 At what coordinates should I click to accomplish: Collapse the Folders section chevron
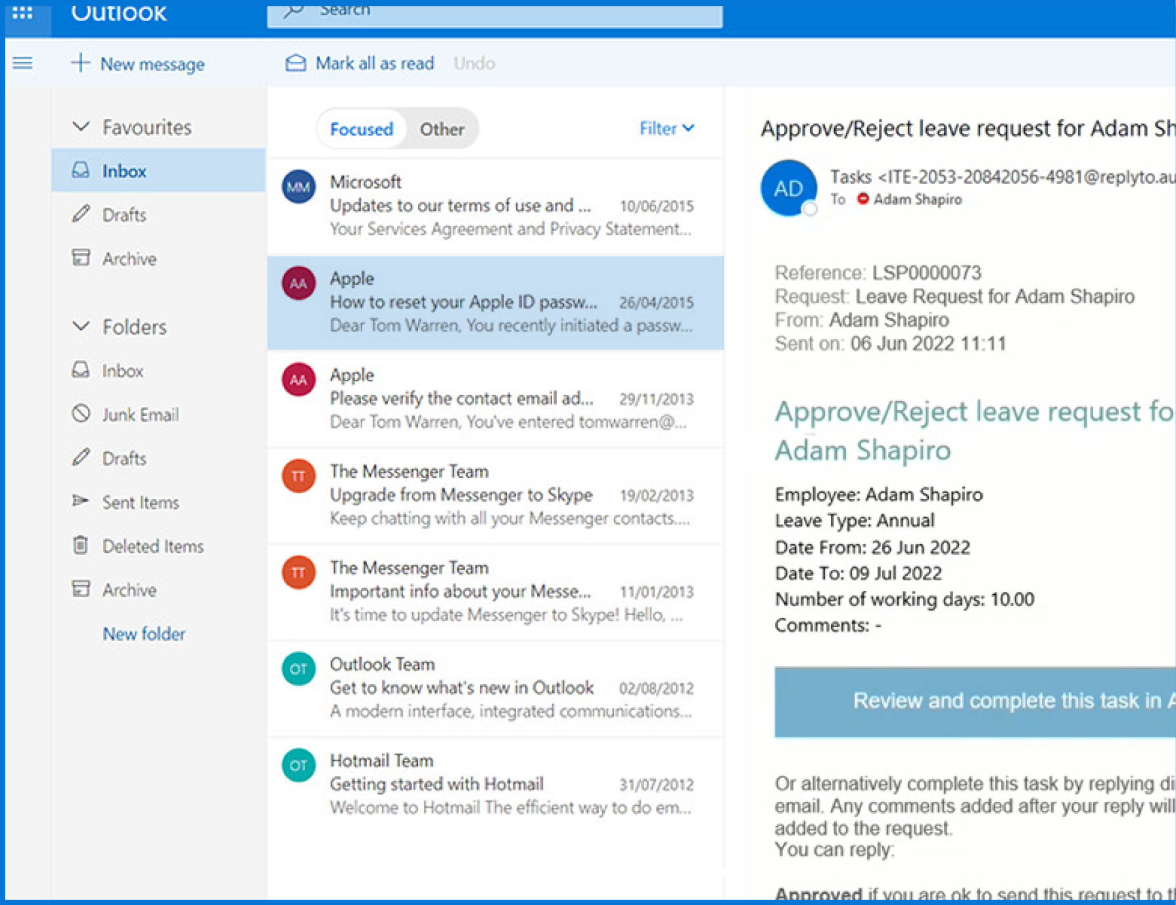[x=81, y=326]
